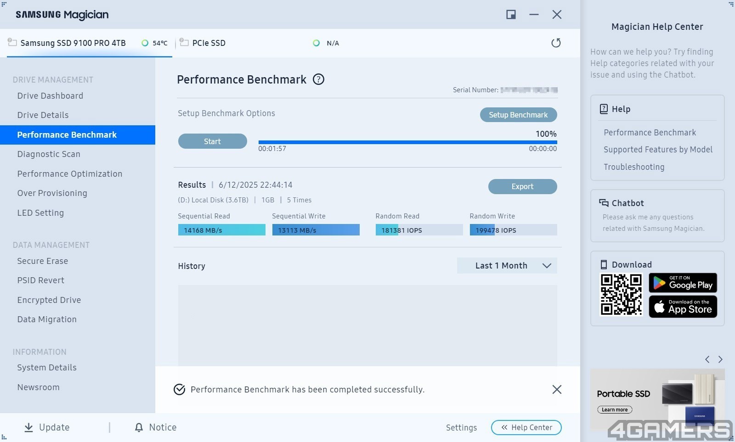Screen dimensions: 735x442
Task: Click the Sequential Read 14168 MB/s bar
Action: (221, 230)
